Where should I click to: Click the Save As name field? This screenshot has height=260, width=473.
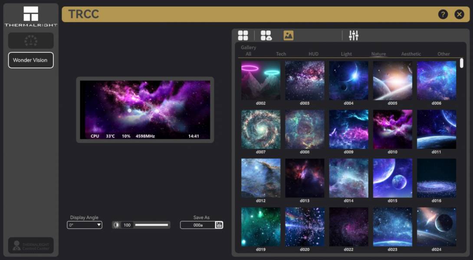tap(198, 225)
